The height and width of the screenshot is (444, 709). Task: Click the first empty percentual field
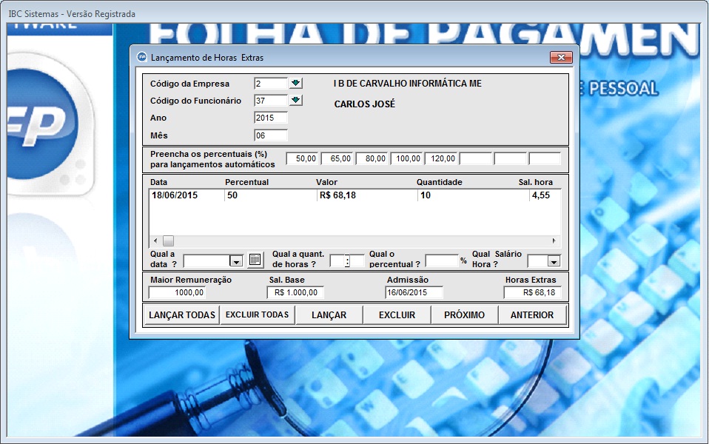coord(476,158)
